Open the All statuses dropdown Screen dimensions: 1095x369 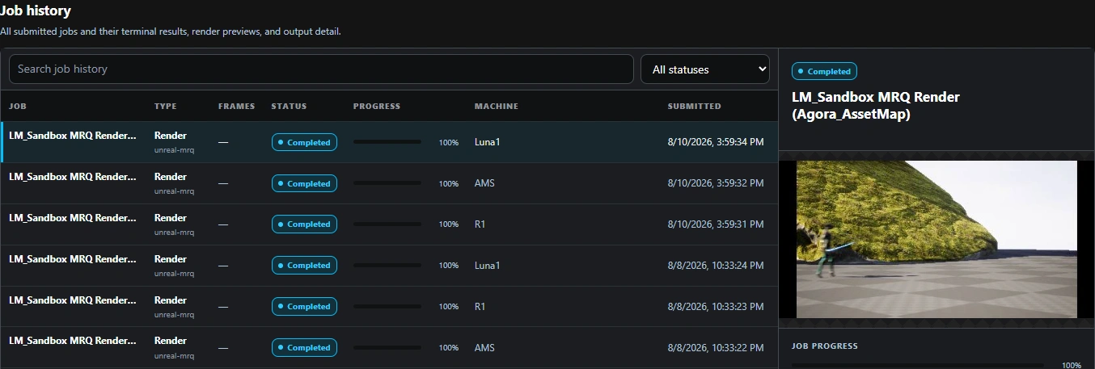[x=705, y=69]
